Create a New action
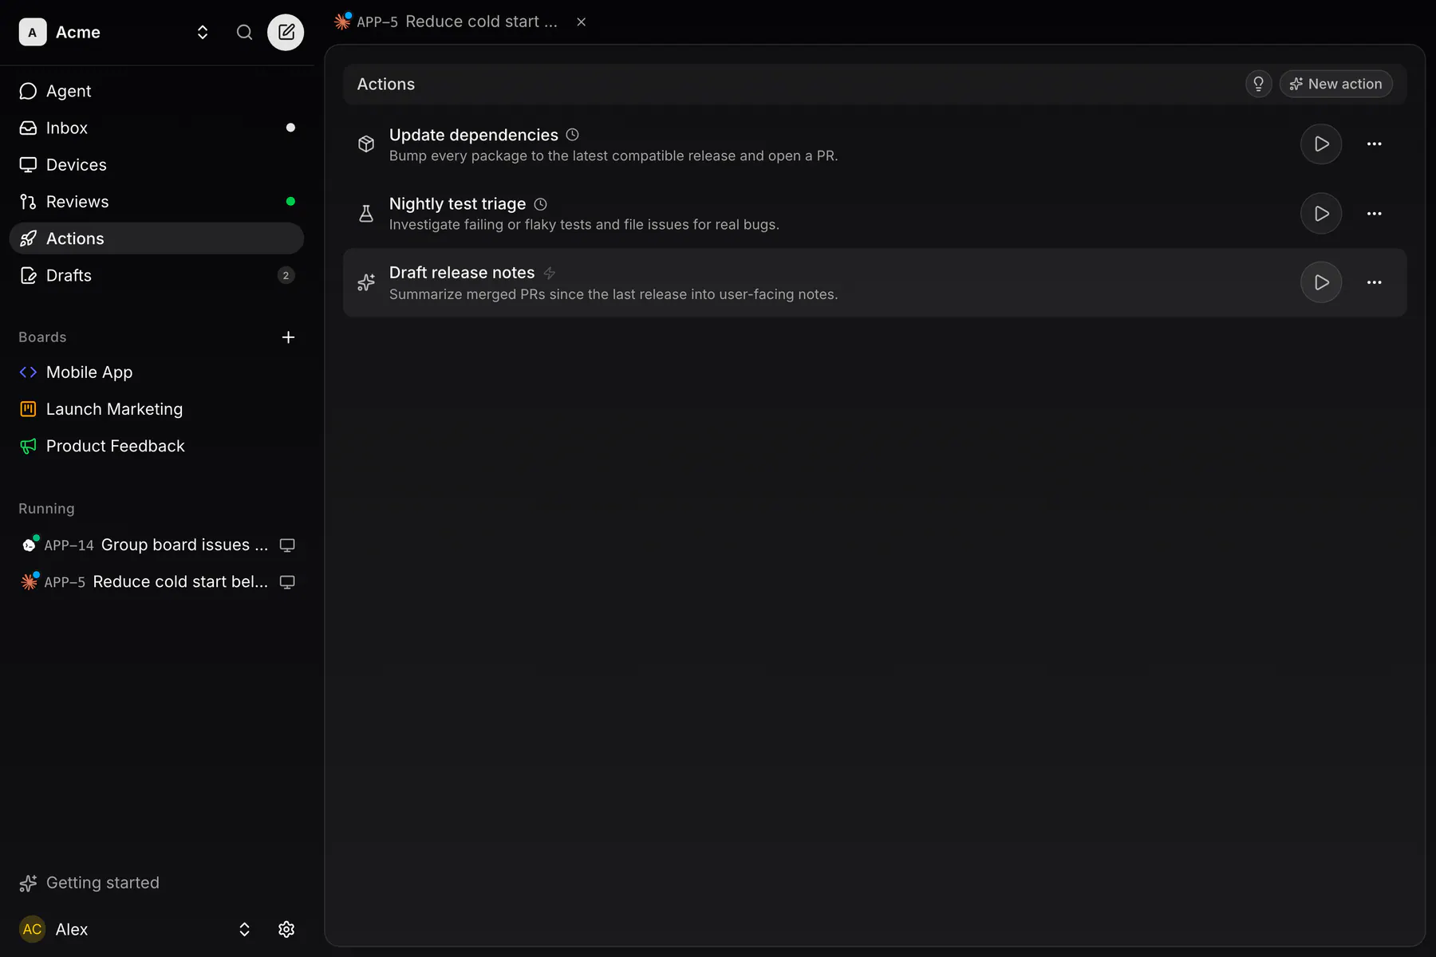The image size is (1436, 957). click(x=1335, y=84)
